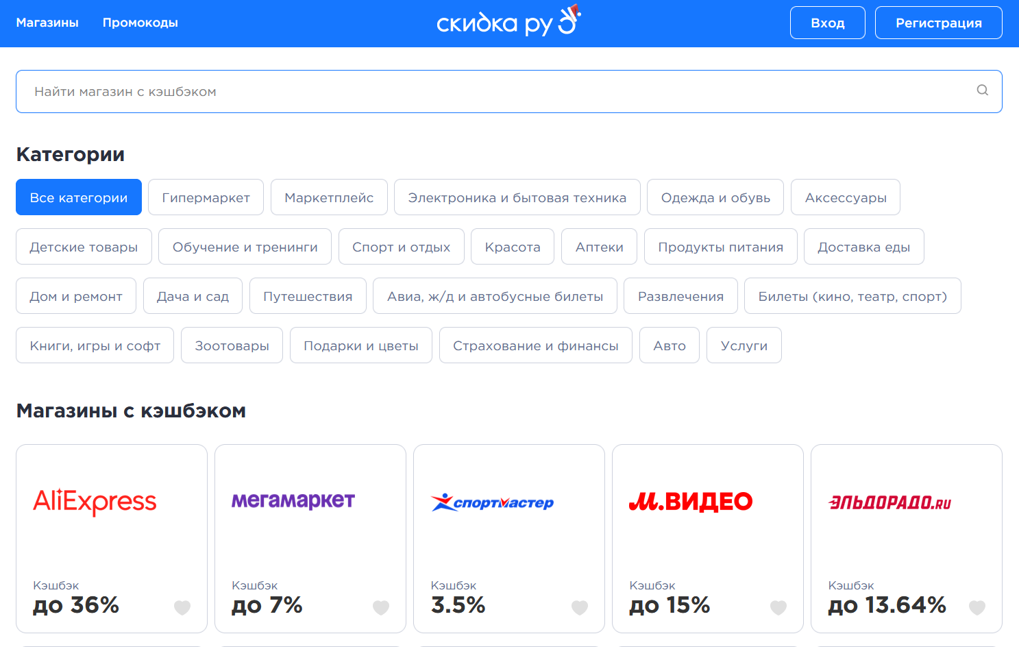Show Продукты питания stores
This screenshot has height=647, width=1019.
pyautogui.click(x=721, y=247)
